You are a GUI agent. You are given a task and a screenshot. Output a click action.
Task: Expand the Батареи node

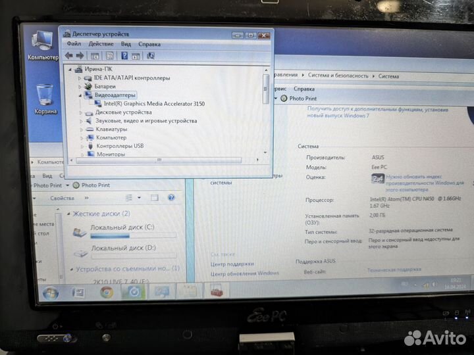(x=80, y=87)
